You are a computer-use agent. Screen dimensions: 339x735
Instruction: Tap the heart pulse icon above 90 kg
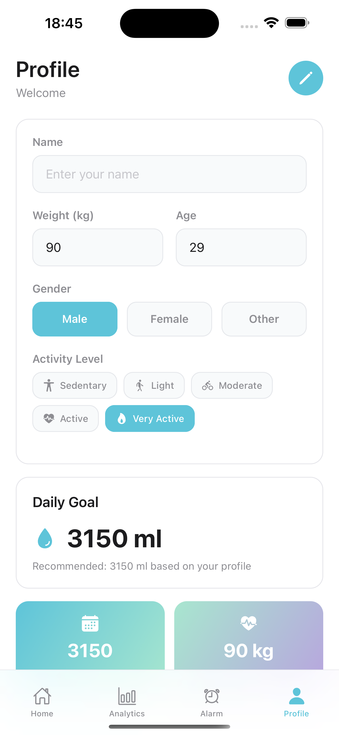click(x=249, y=623)
